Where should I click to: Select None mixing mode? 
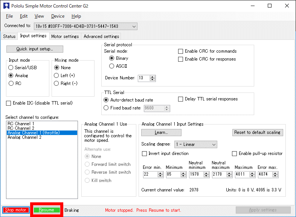pos(62,67)
